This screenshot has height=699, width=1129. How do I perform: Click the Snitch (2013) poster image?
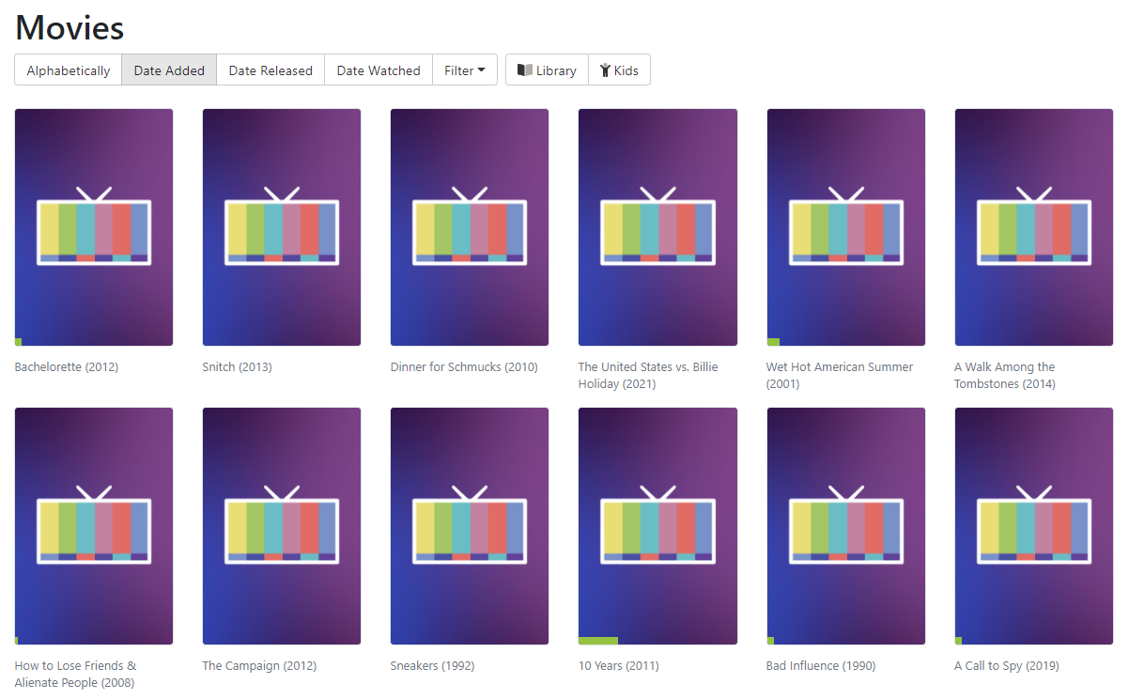[x=282, y=227]
